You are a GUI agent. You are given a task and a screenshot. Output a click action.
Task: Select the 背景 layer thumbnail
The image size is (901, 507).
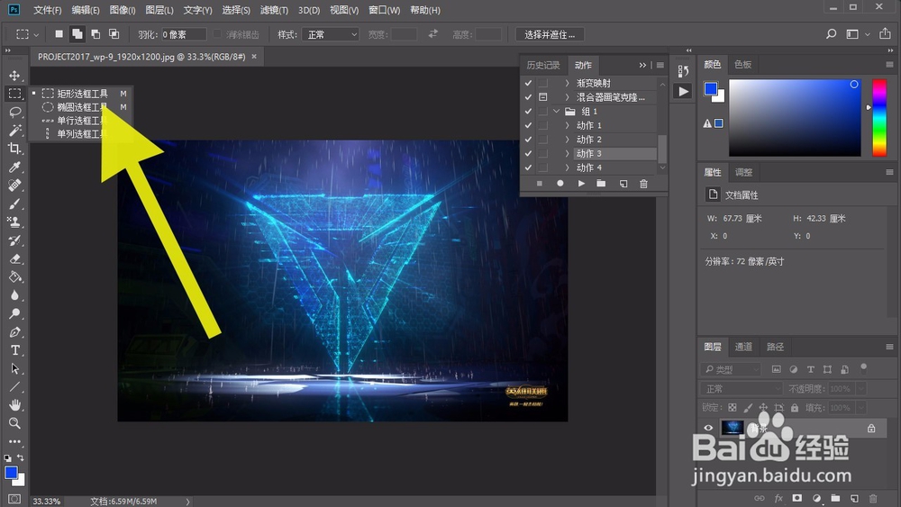click(732, 428)
